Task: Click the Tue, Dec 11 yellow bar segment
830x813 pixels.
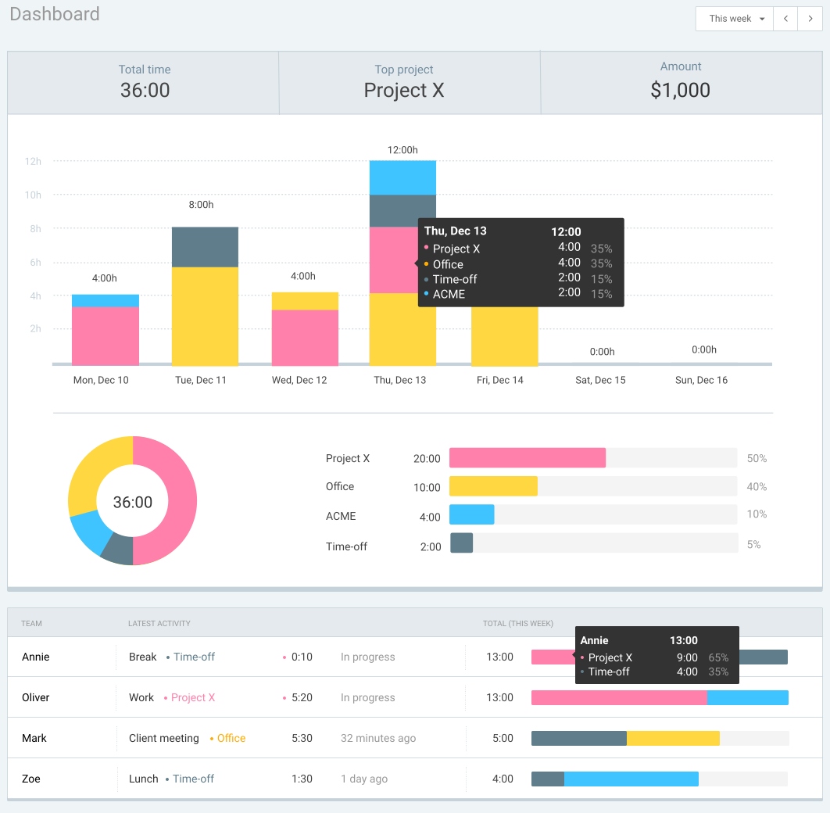Action: (205, 317)
